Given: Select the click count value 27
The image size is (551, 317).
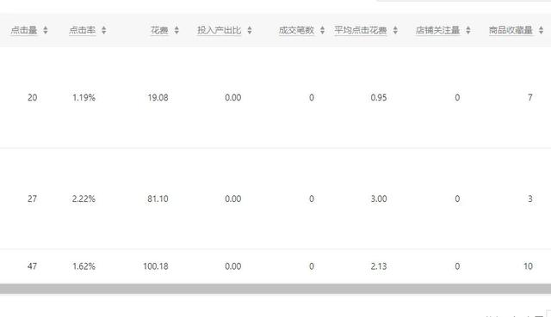Looking at the screenshot, I should pyautogui.click(x=32, y=198).
